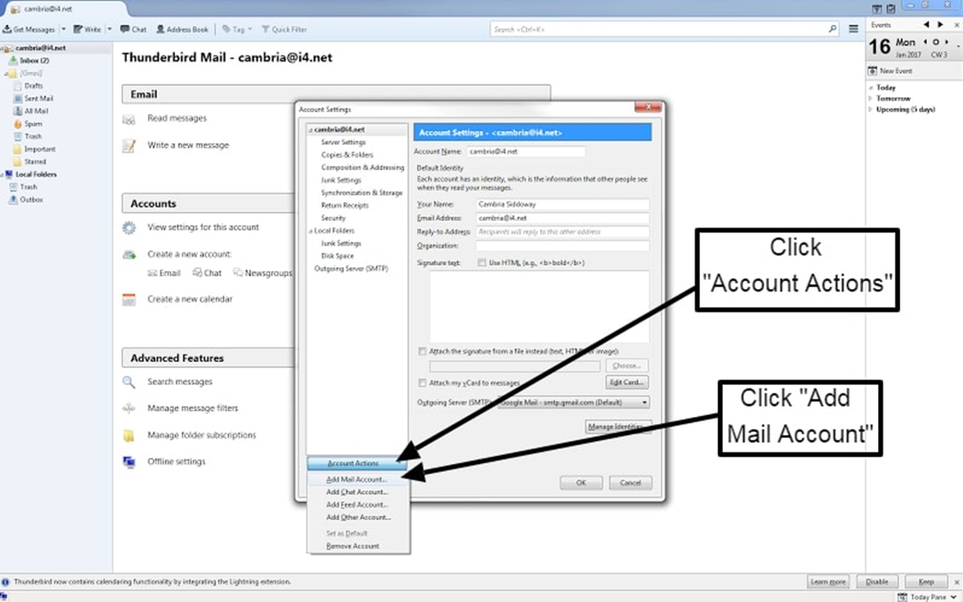Choose Add Chat Account from the menu

[358, 492]
